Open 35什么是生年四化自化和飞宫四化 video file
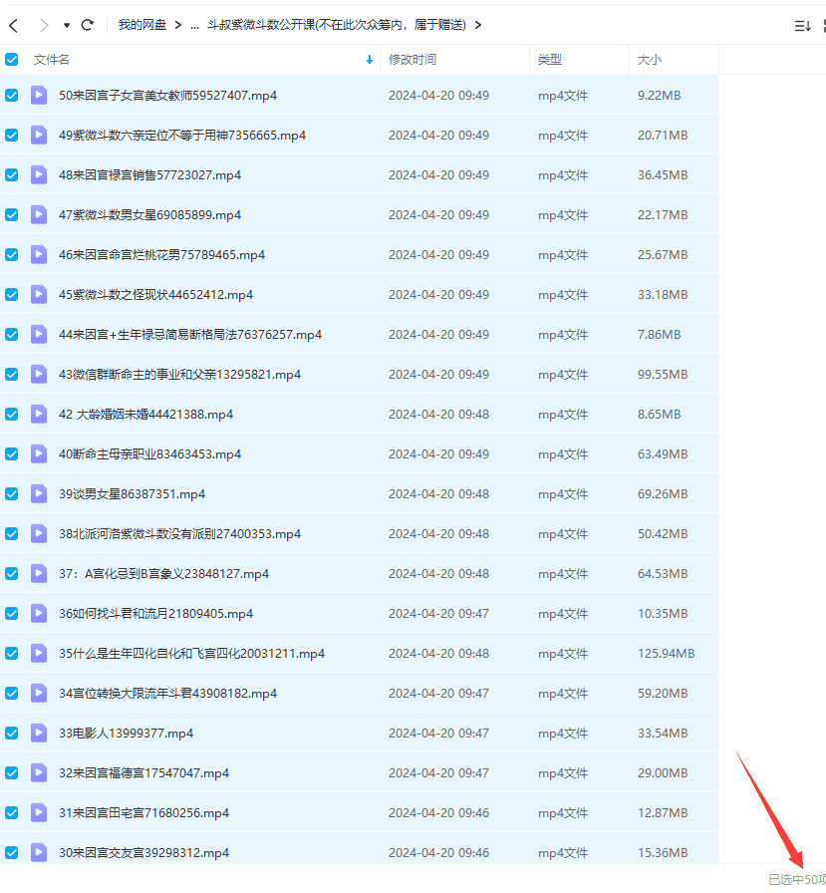 [191, 654]
